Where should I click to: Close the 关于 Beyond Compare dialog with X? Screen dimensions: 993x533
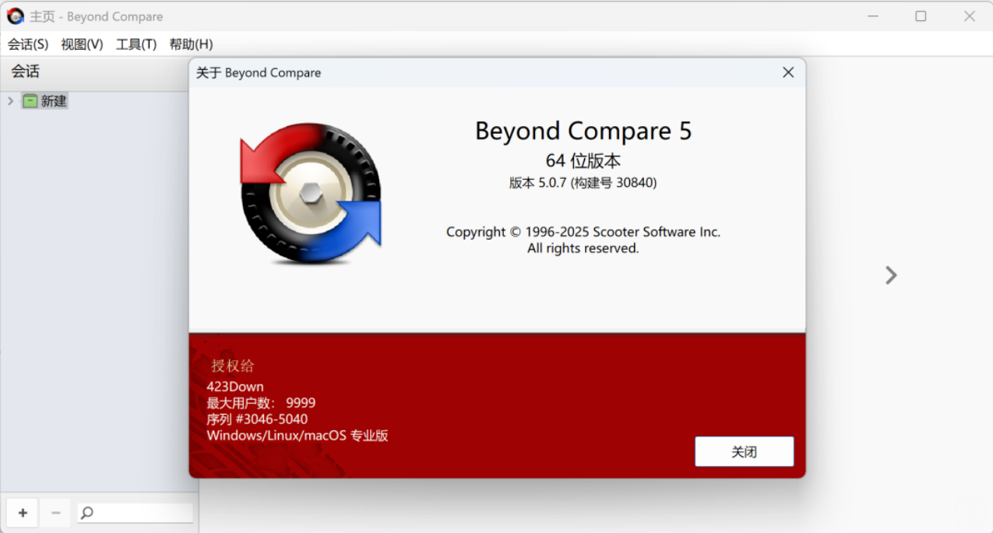[x=788, y=72]
